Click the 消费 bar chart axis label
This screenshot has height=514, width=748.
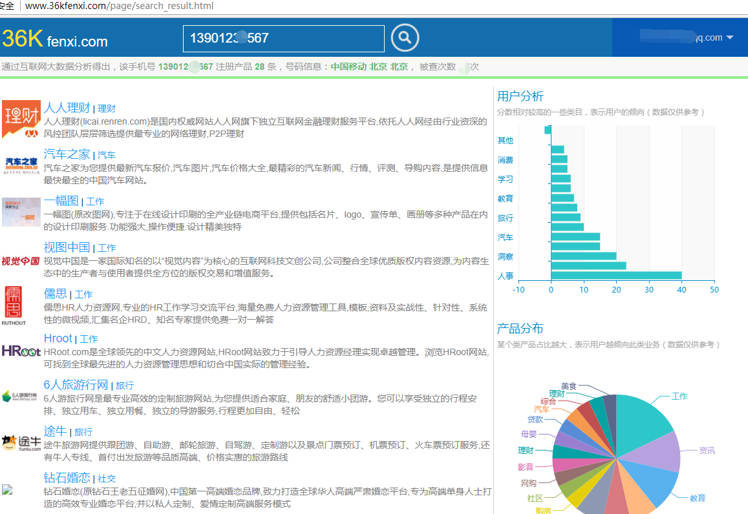505,160
